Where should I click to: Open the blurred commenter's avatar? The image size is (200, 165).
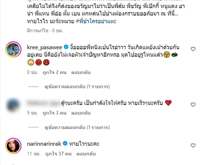point(13,105)
